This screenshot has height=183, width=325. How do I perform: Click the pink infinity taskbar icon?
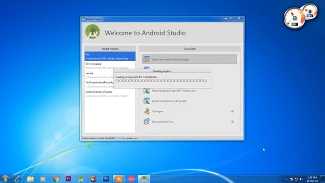[131, 179]
